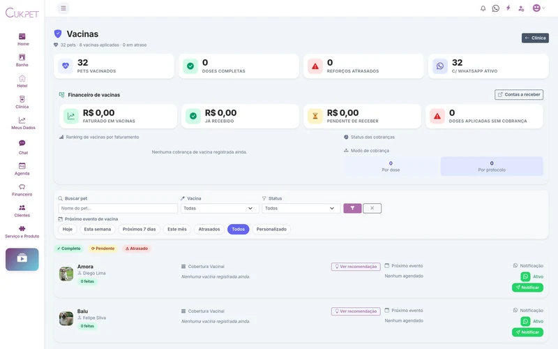Click Notificar for Balu
This screenshot has width=558, height=349.
[x=527, y=332]
